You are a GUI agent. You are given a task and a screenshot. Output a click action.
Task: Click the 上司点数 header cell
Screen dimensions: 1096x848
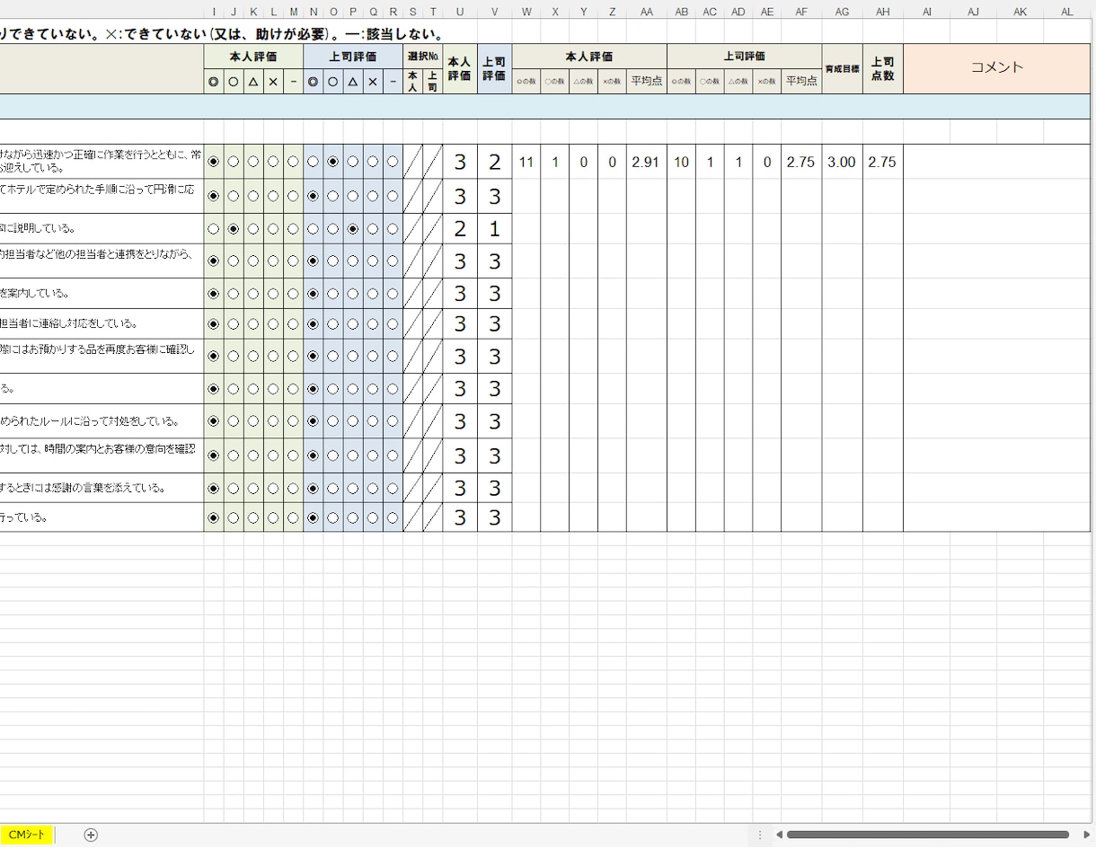[883, 68]
